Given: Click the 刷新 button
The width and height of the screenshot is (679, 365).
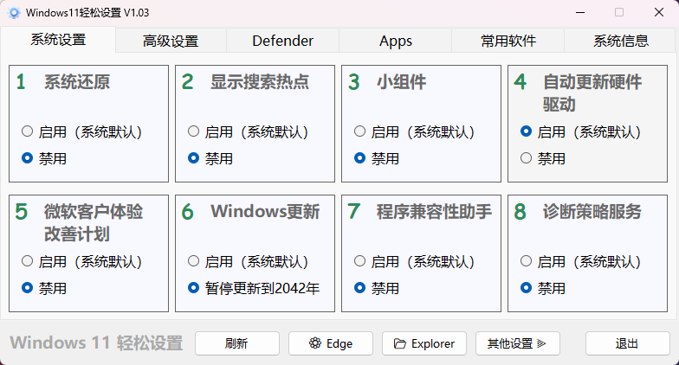Looking at the screenshot, I should click(x=237, y=343).
